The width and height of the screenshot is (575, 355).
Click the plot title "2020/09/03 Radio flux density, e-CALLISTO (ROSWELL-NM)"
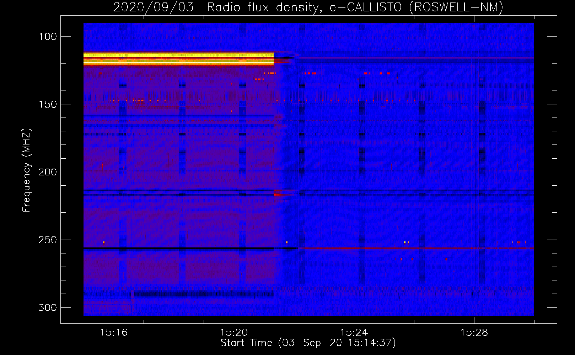tap(308, 7)
